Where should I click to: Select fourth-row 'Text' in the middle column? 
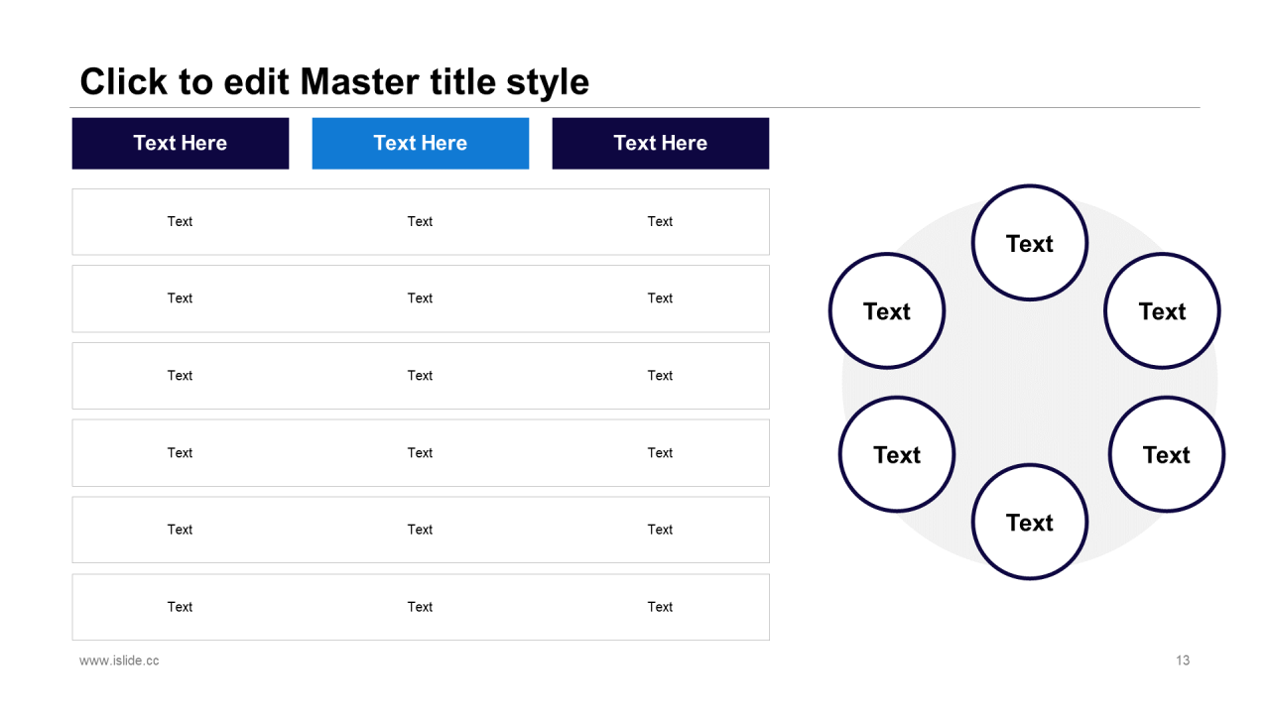(x=420, y=452)
